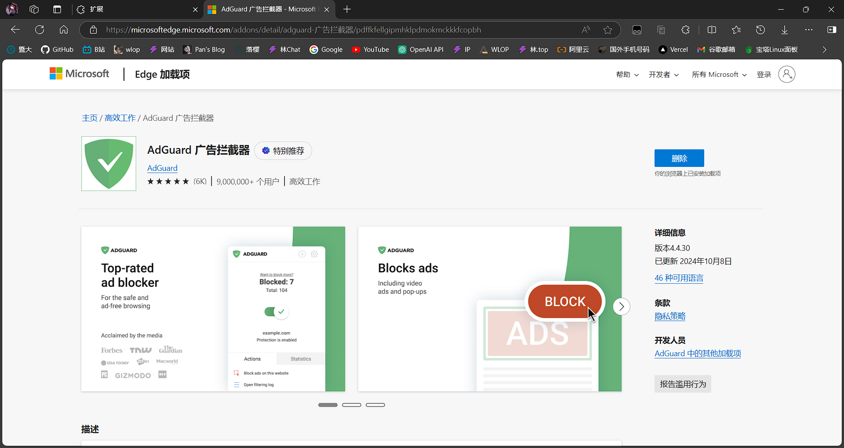Close the AdGuard addon tab
The width and height of the screenshot is (844, 448).
tap(327, 9)
